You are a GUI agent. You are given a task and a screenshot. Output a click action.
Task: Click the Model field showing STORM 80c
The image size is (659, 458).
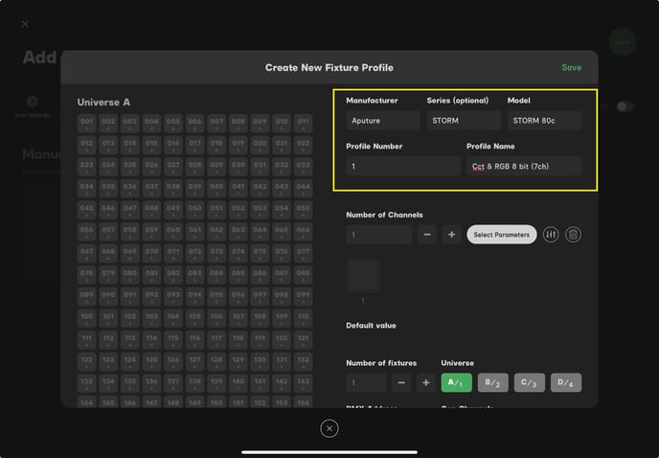point(544,121)
